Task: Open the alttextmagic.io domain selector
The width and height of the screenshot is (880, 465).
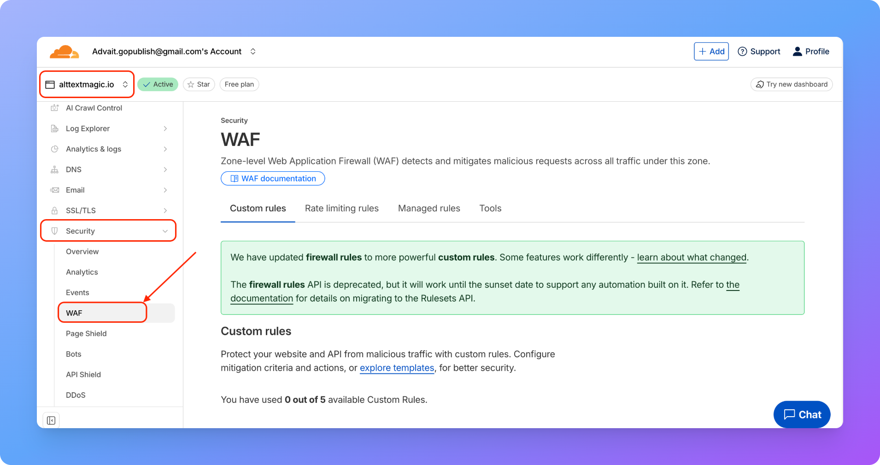Action: [x=87, y=84]
